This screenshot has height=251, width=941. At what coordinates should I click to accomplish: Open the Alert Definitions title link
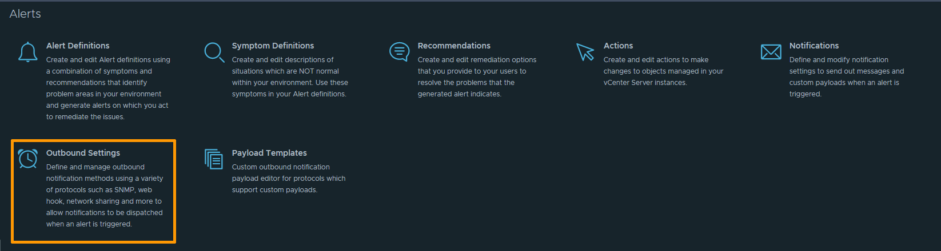click(78, 46)
